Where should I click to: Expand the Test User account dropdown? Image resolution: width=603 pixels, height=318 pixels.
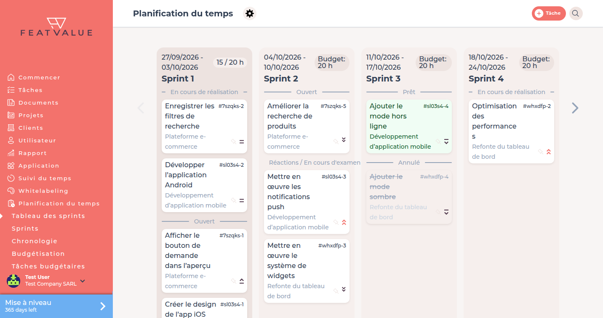coord(83,281)
